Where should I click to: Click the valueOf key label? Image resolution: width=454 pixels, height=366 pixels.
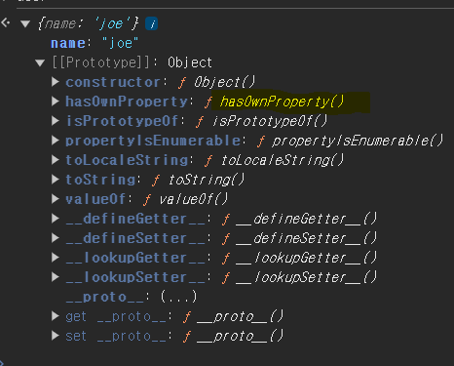[x=95, y=199]
